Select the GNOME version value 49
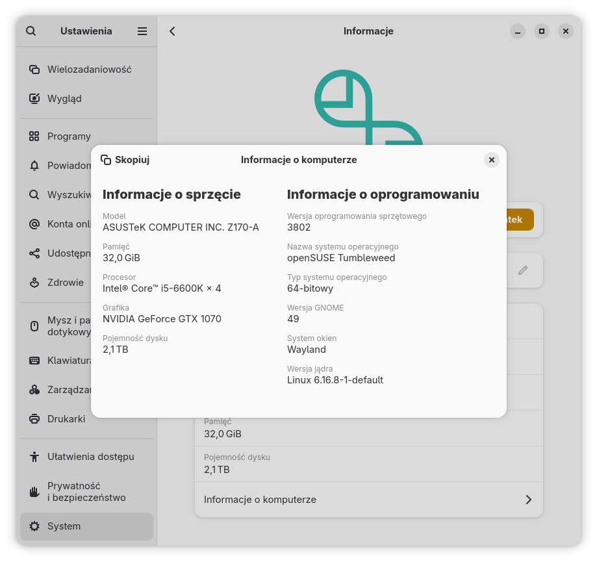The height and width of the screenshot is (562, 597). [x=293, y=319]
